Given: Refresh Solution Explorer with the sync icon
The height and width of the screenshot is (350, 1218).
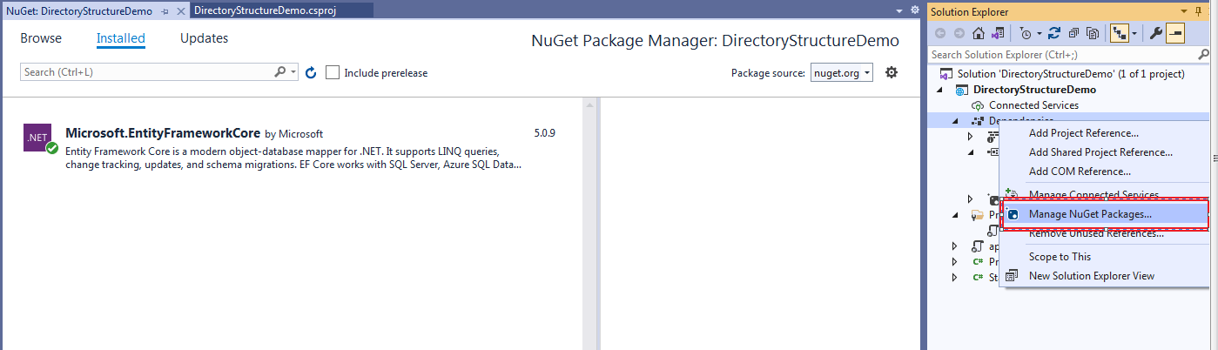Looking at the screenshot, I should coord(1053,33).
